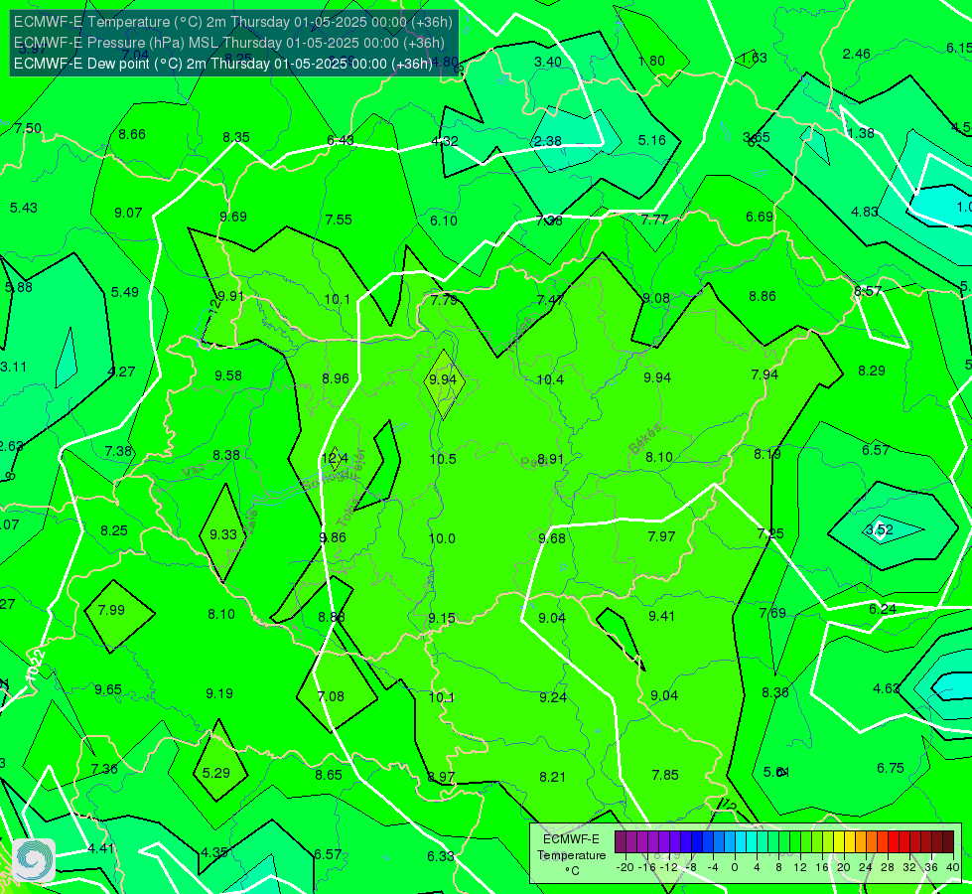Viewport: 972px width, 894px height.
Task: Click the 7.94 temperature value
Action: point(764,374)
